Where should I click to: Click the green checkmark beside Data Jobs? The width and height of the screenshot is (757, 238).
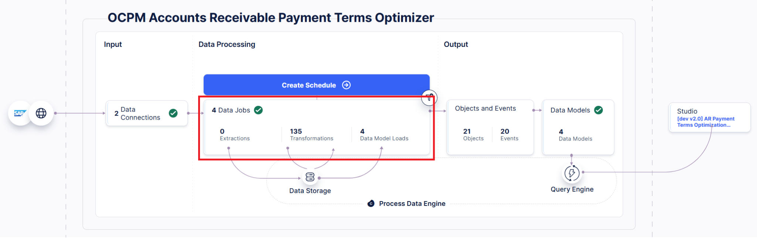(x=258, y=110)
